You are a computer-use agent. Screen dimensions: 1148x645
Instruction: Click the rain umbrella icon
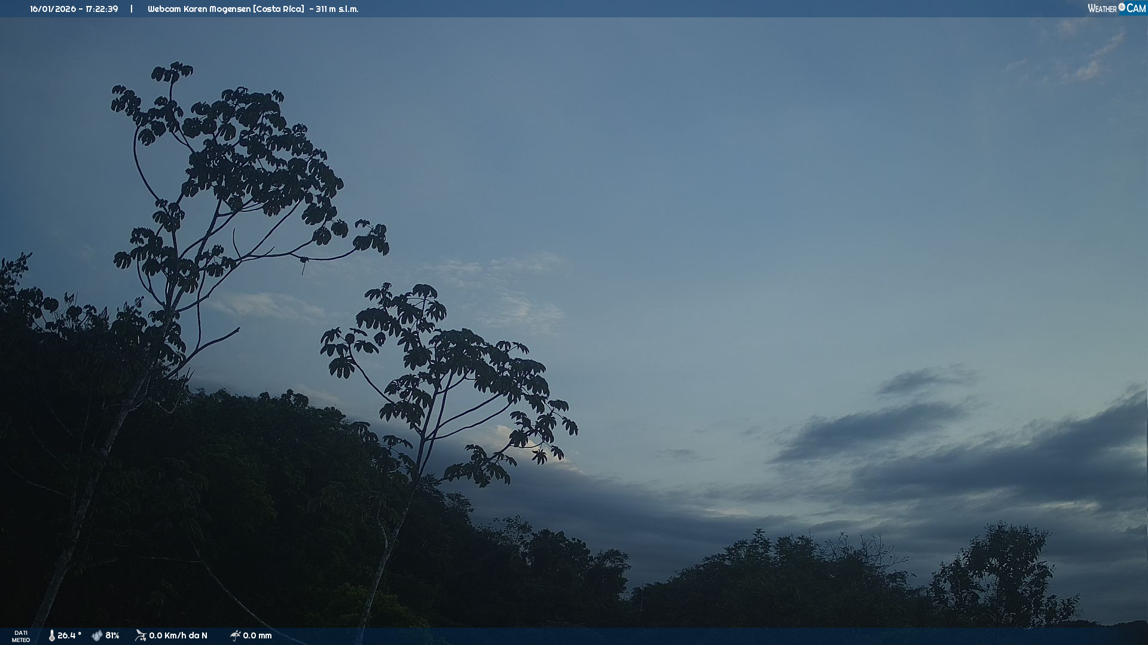[x=235, y=635]
